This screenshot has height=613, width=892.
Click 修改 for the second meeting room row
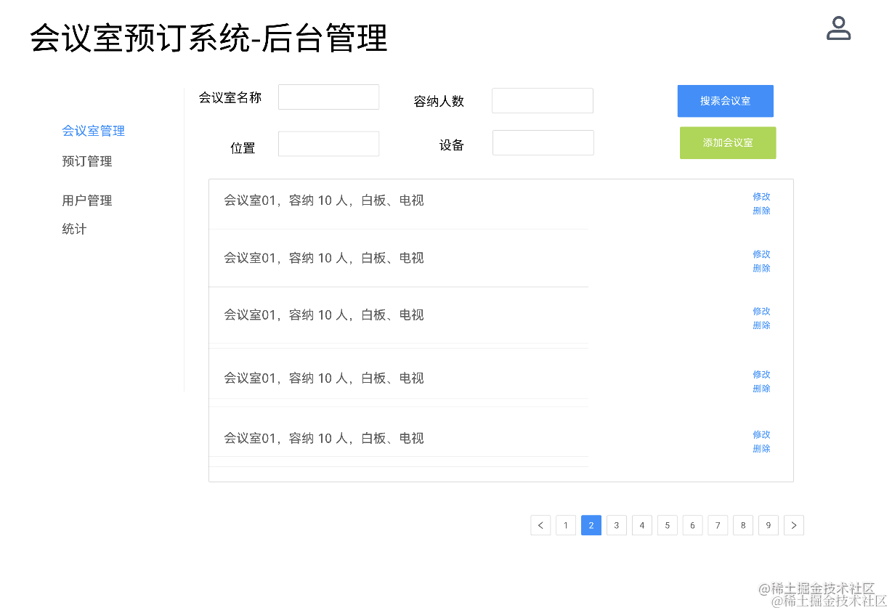(x=761, y=254)
